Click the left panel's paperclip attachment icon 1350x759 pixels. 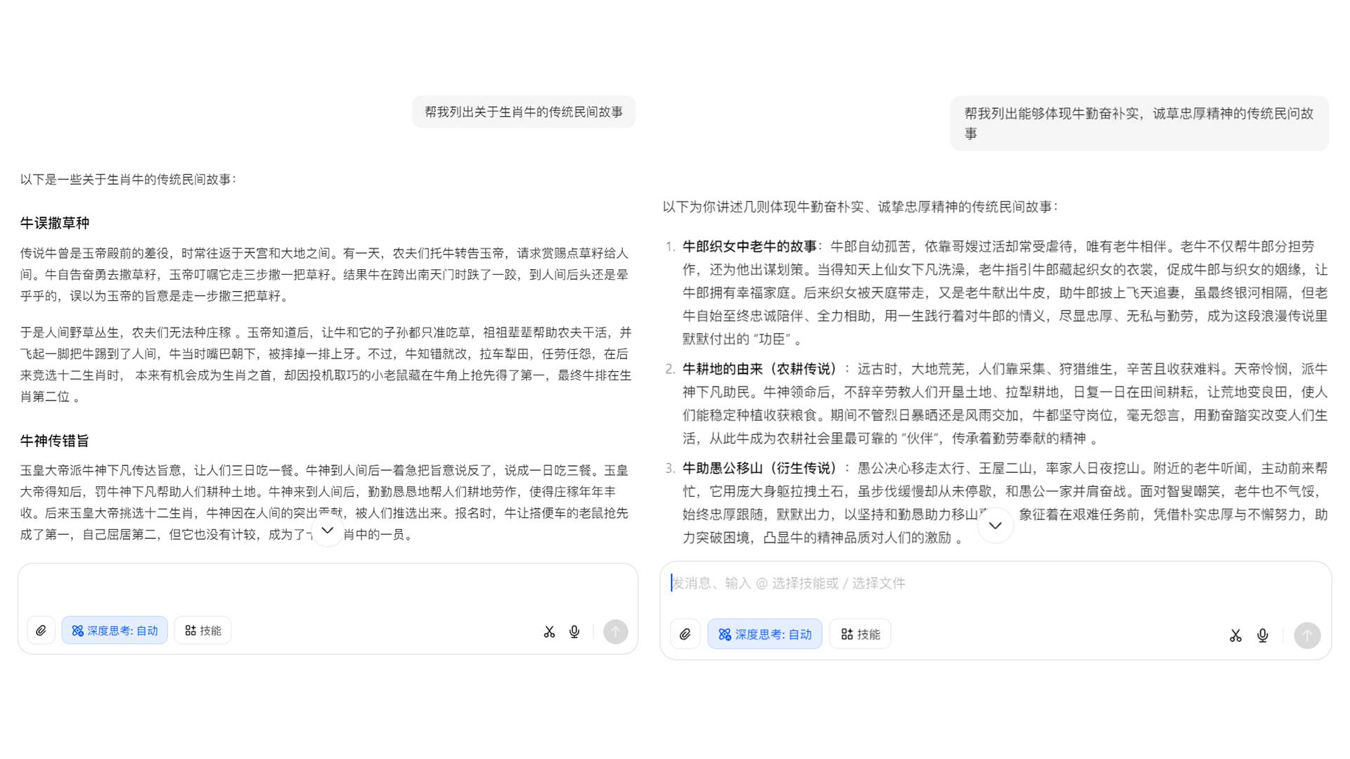click(x=41, y=631)
